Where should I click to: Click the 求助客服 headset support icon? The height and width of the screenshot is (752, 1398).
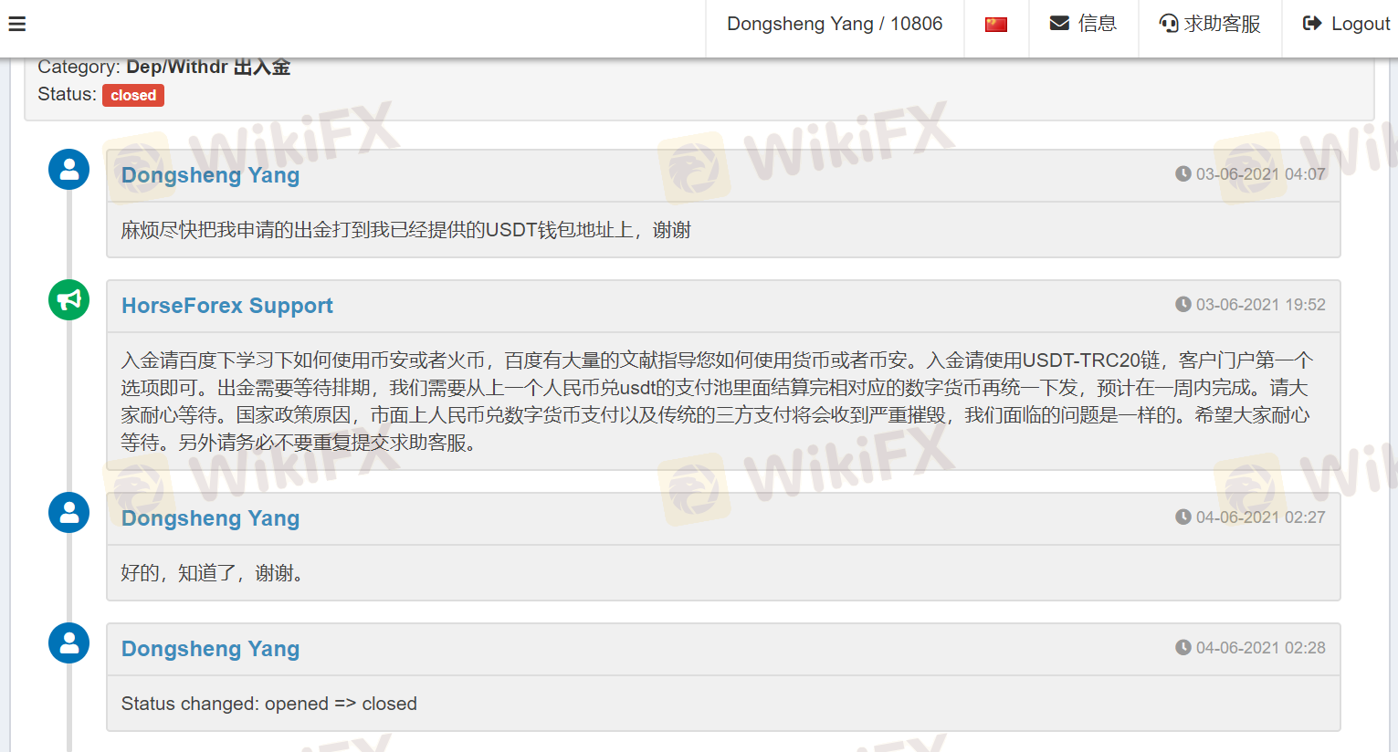coord(1169,24)
